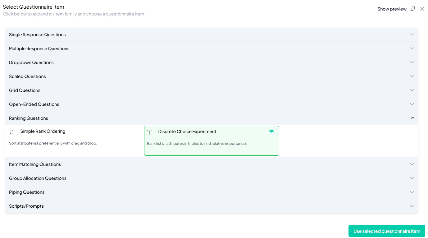Screen dimensions: 428x238
Task: Open Group Allocation Questions section
Action: point(38,178)
